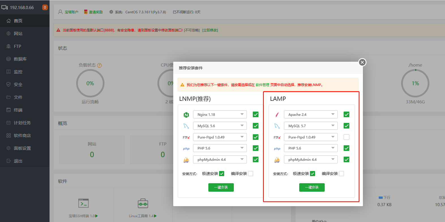Go to the FTP sidebar section
Screen dimensions: 445x222
(25, 46)
